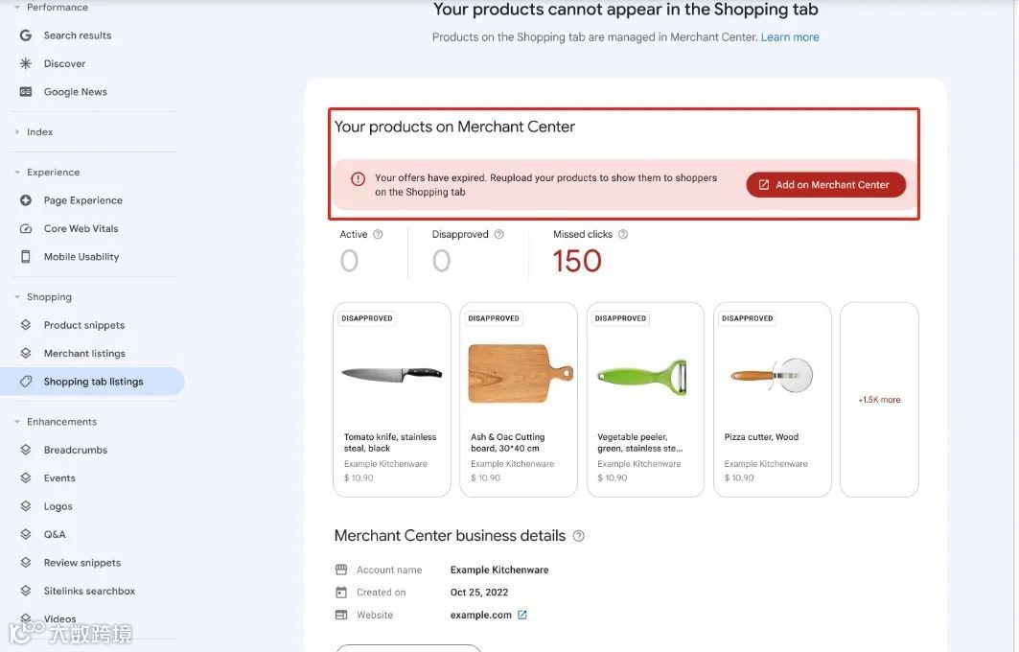Open Mobile Usability report

pyautogui.click(x=81, y=257)
